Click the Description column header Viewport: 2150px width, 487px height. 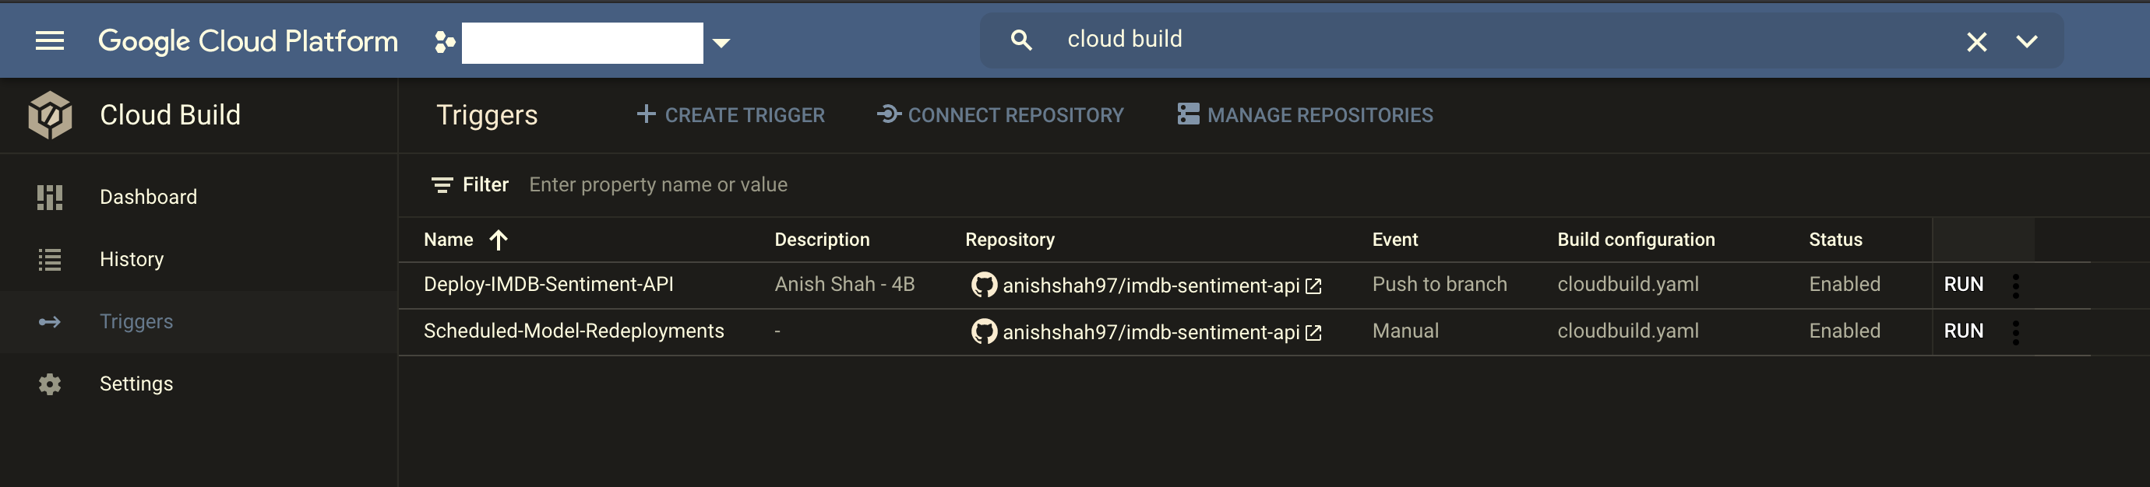point(822,240)
